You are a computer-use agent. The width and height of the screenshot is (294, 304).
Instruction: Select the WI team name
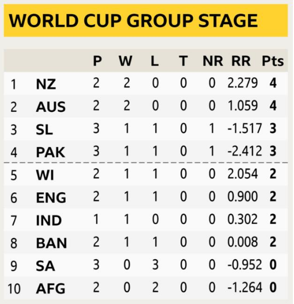pos(45,175)
